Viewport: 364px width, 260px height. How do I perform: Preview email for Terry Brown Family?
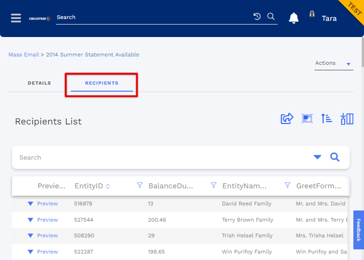(x=48, y=220)
